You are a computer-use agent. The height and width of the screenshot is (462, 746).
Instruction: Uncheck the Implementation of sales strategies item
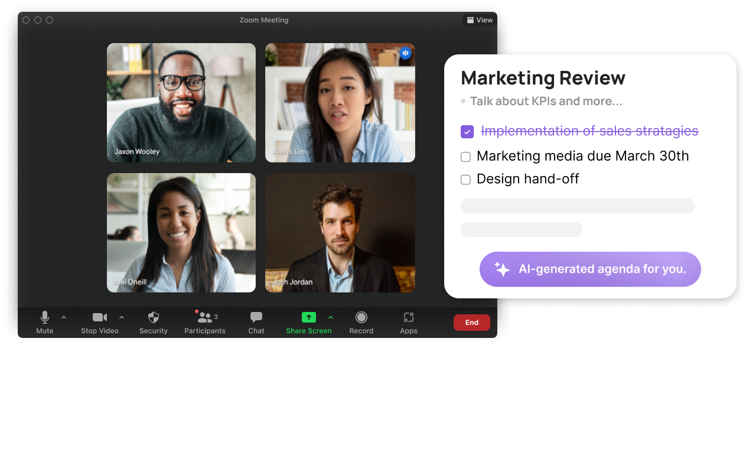click(467, 132)
